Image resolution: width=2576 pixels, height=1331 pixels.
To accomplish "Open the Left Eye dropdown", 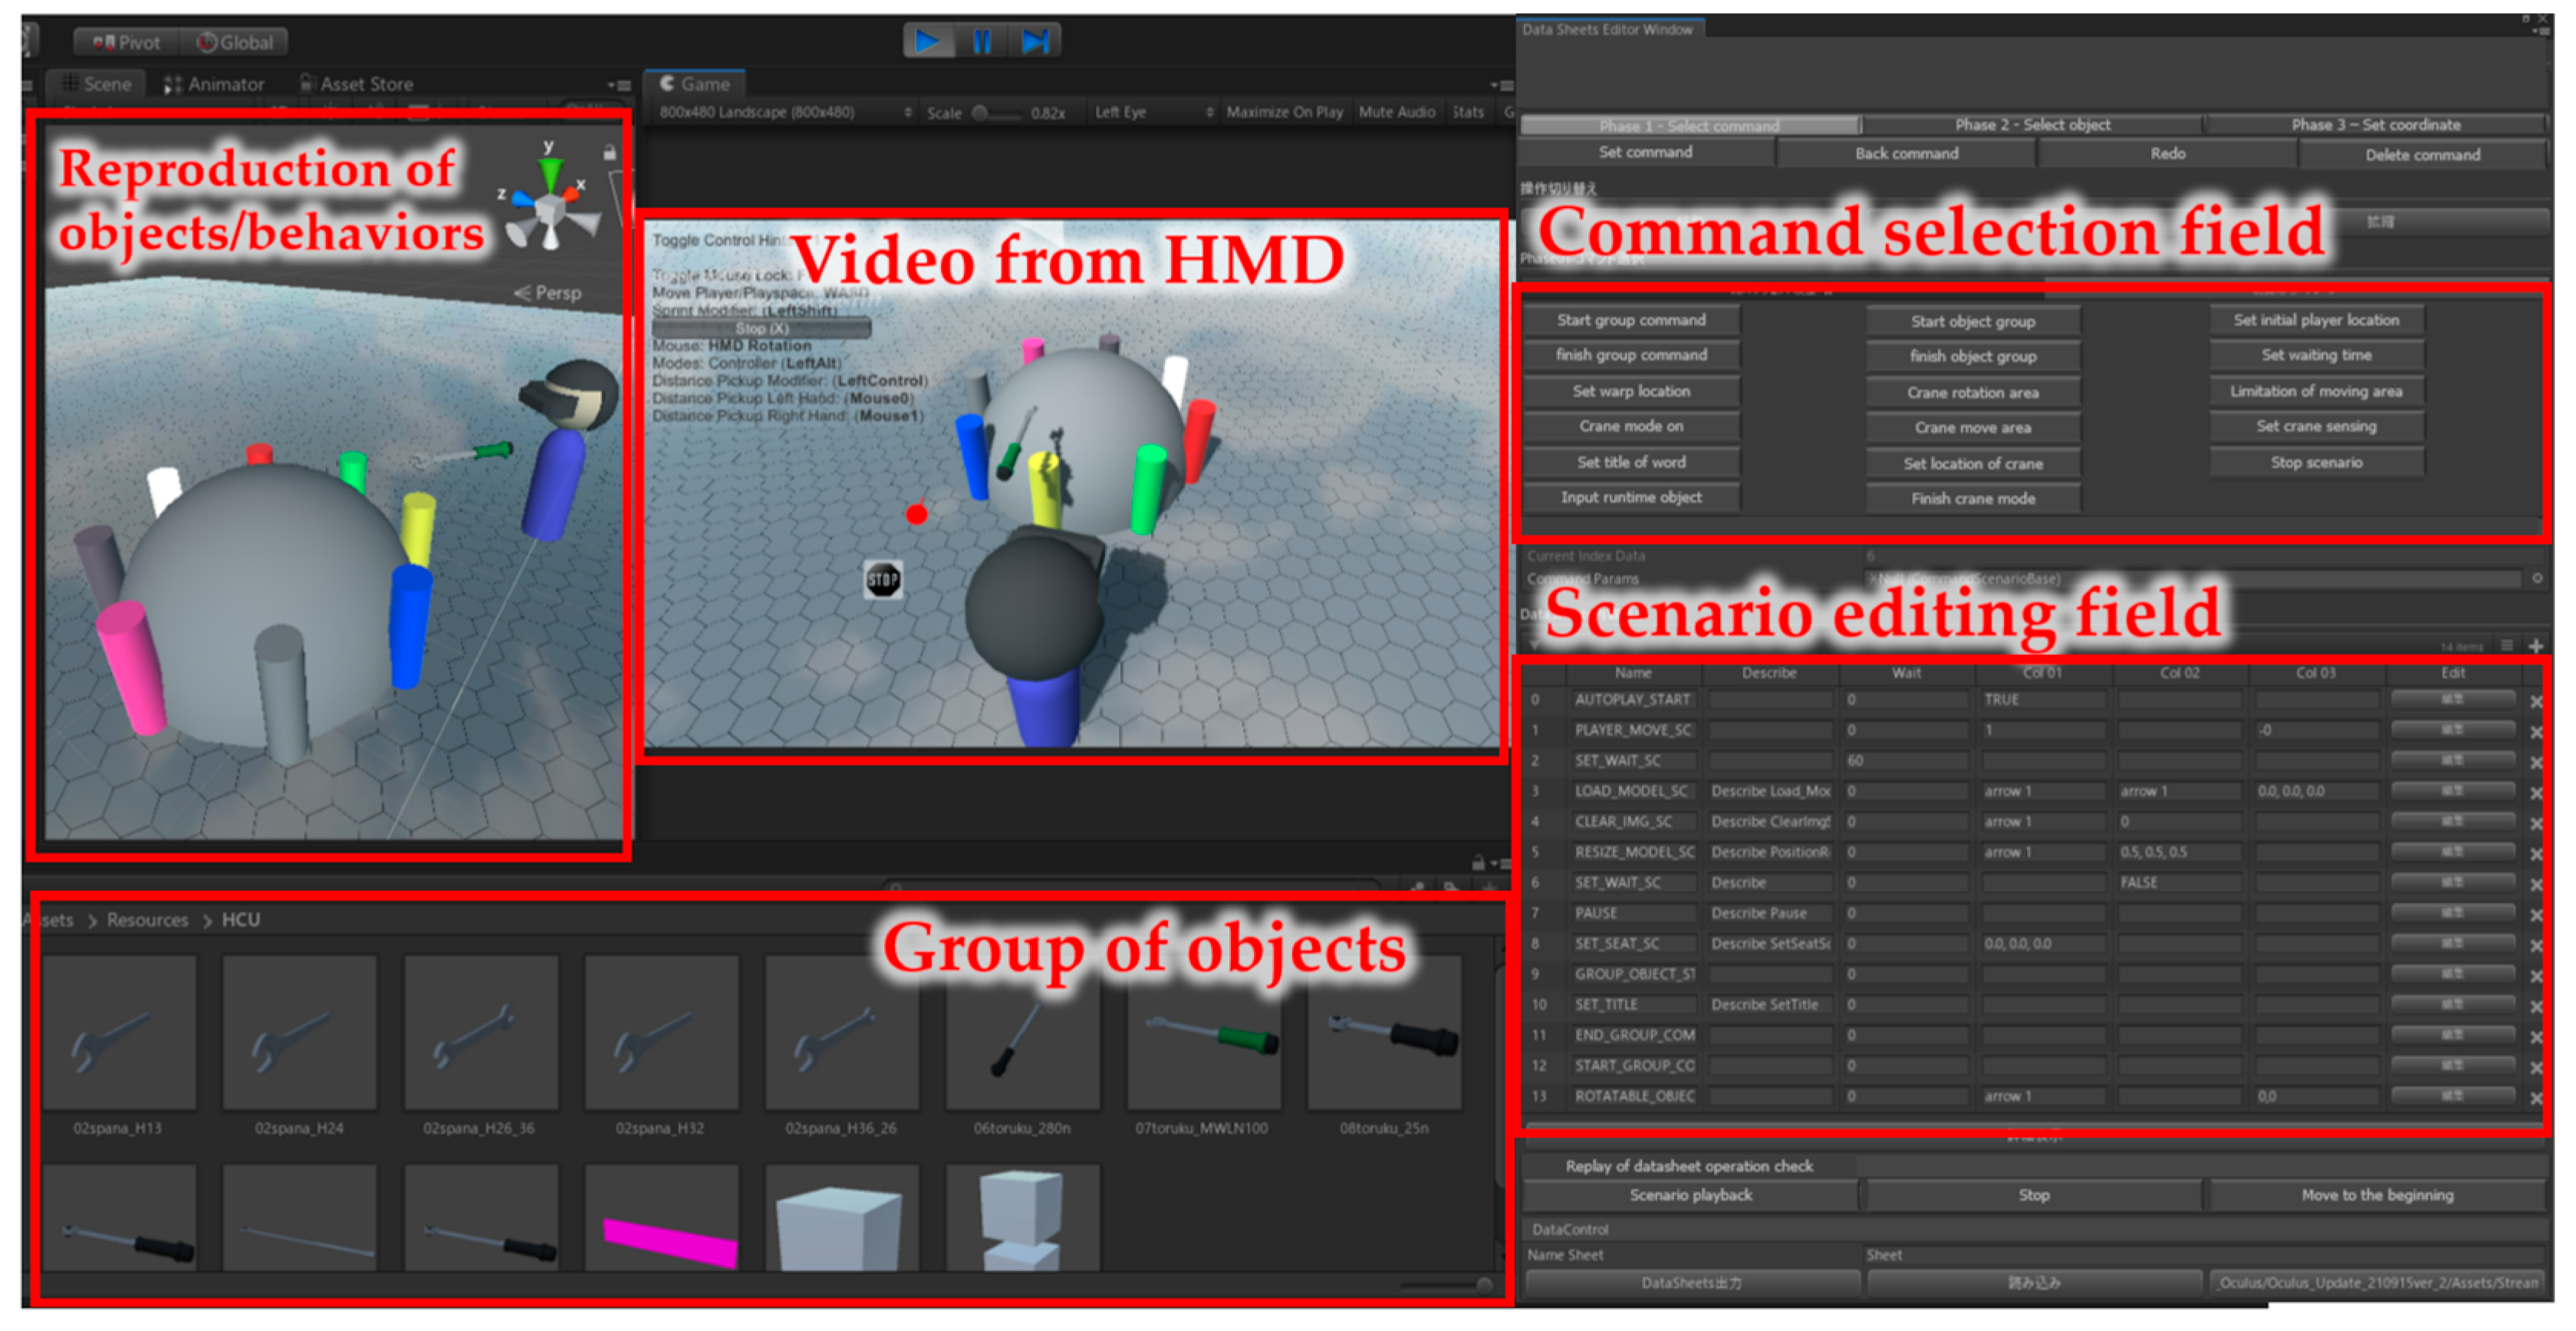I will coord(1152,112).
